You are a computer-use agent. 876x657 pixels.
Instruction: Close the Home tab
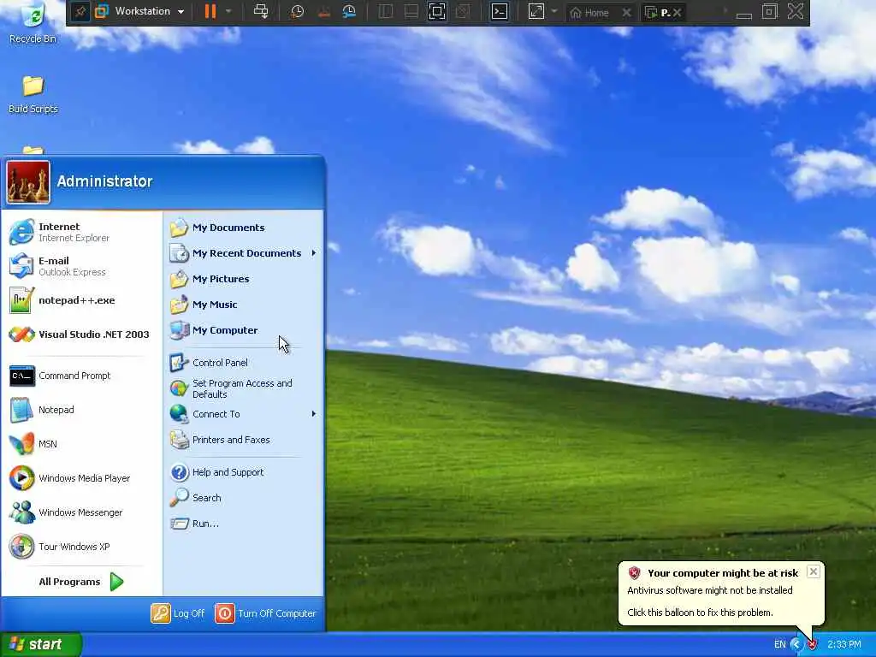[627, 12]
